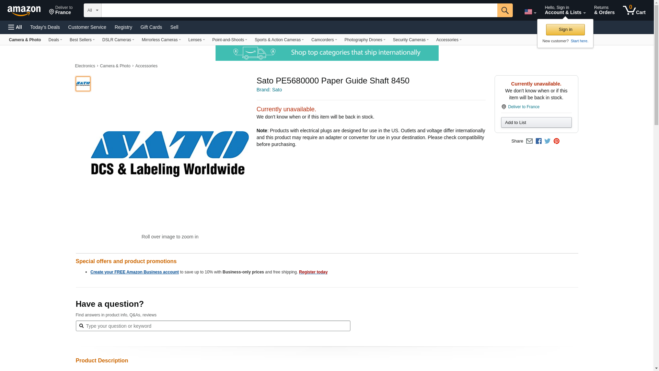This screenshot has height=371, width=659.
Task: Click Deliver to France link in buy box
Action: (523, 107)
